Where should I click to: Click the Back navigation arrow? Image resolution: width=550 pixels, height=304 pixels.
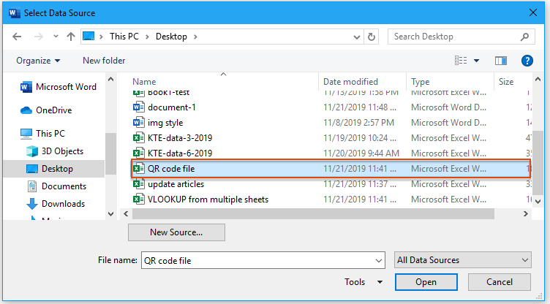tap(16, 37)
